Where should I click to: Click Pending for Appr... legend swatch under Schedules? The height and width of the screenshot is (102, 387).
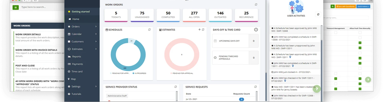click(x=111, y=73)
